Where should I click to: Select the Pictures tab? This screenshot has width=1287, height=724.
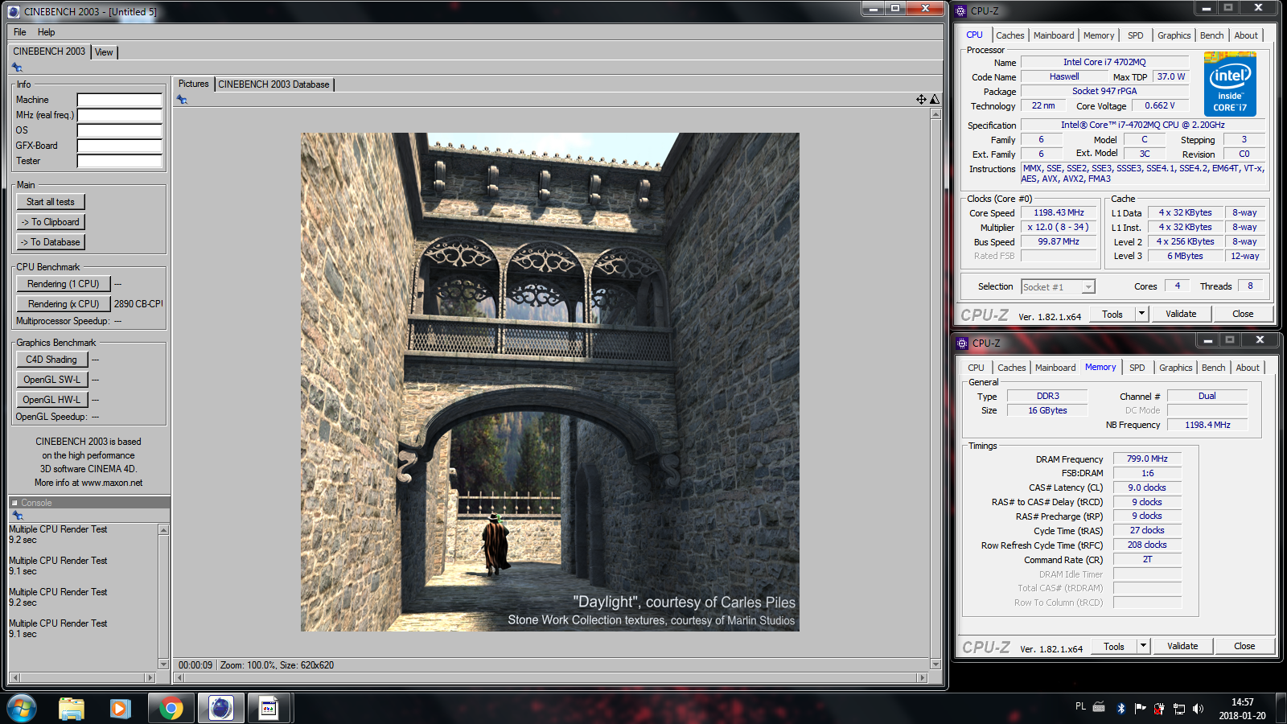193,84
